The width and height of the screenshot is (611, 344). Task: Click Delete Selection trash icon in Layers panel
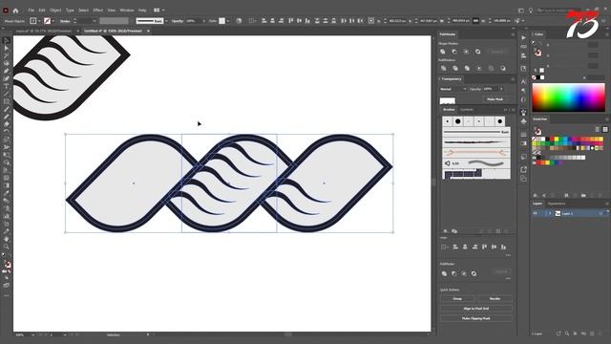tap(600, 333)
